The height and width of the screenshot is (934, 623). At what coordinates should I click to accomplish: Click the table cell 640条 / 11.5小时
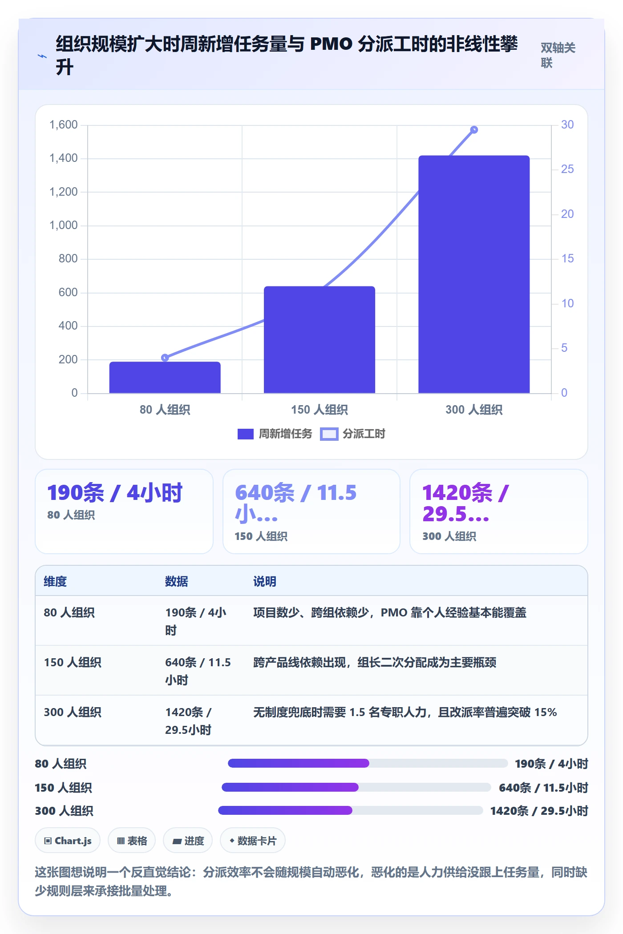coord(198,671)
